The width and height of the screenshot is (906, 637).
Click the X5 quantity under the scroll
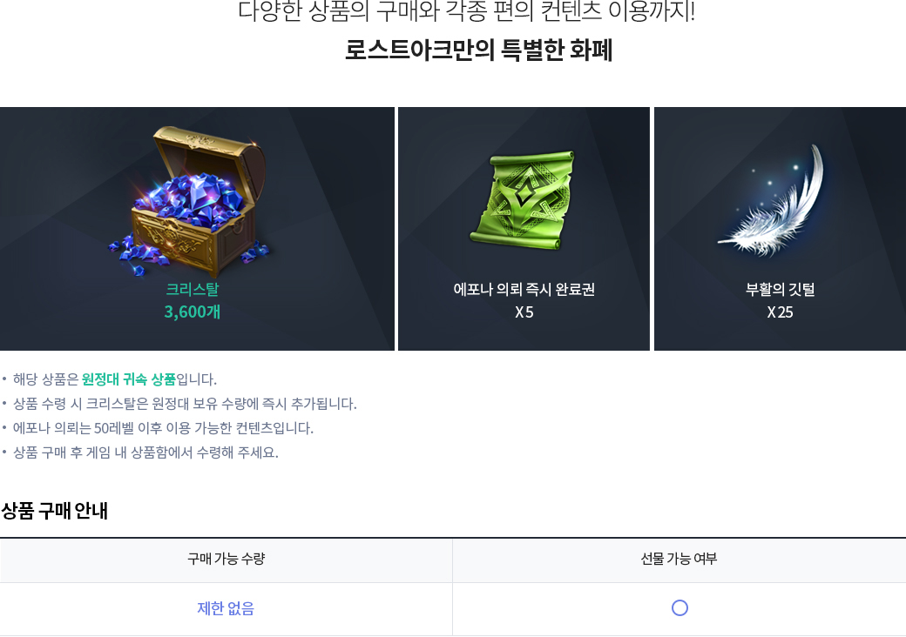(x=524, y=312)
